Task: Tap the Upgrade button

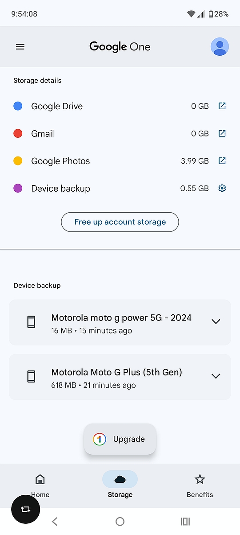Action: tap(120, 439)
